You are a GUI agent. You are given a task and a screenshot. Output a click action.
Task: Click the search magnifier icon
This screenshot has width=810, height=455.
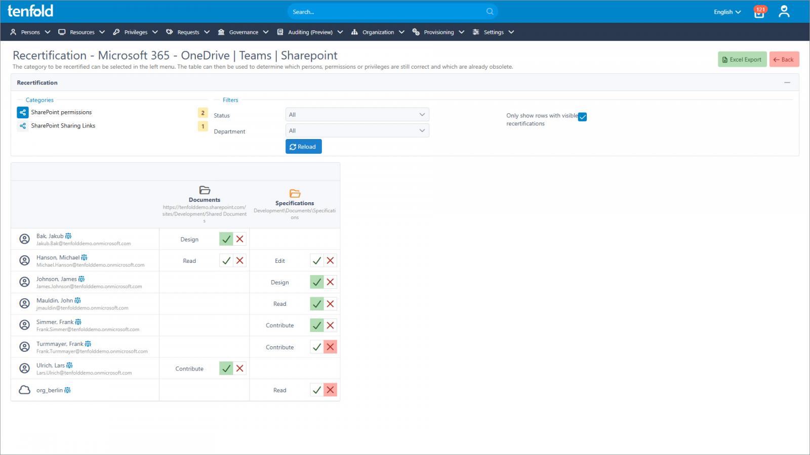tap(490, 12)
